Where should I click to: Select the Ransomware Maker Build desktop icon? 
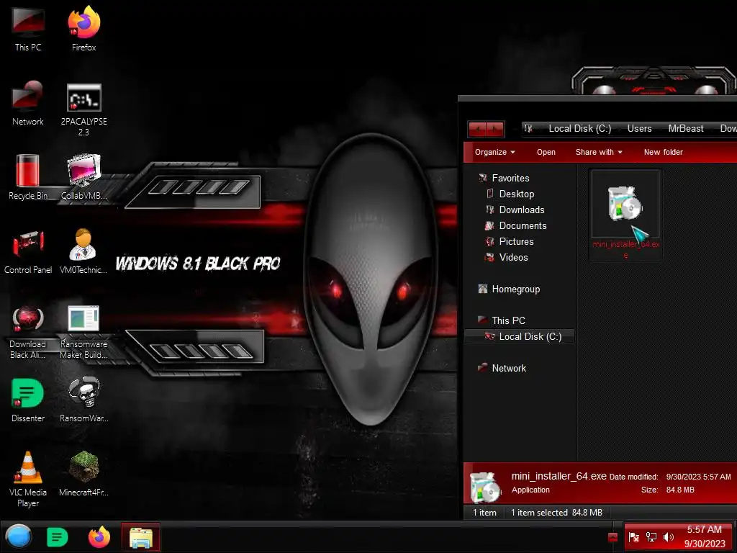pos(83,332)
